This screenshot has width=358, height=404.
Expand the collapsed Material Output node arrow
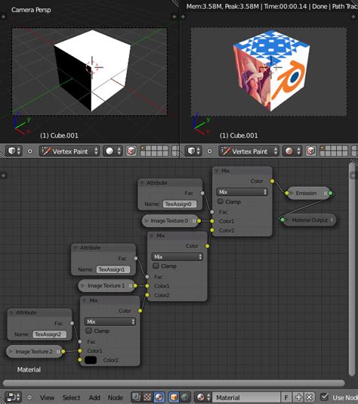tap(288, 220)
